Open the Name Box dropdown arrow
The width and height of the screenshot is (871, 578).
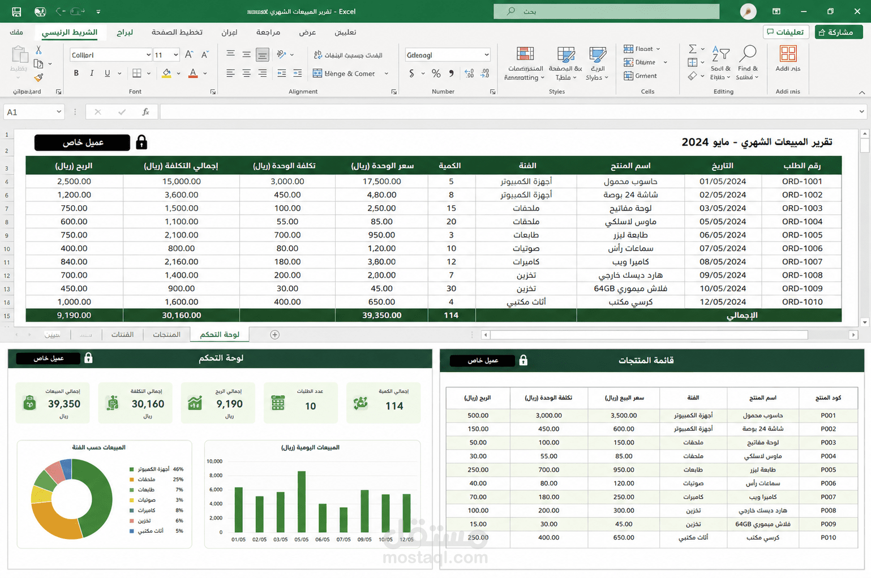58,112
